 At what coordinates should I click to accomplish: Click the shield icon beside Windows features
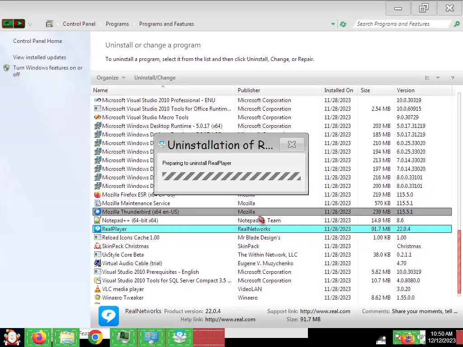tap(6, 68)
